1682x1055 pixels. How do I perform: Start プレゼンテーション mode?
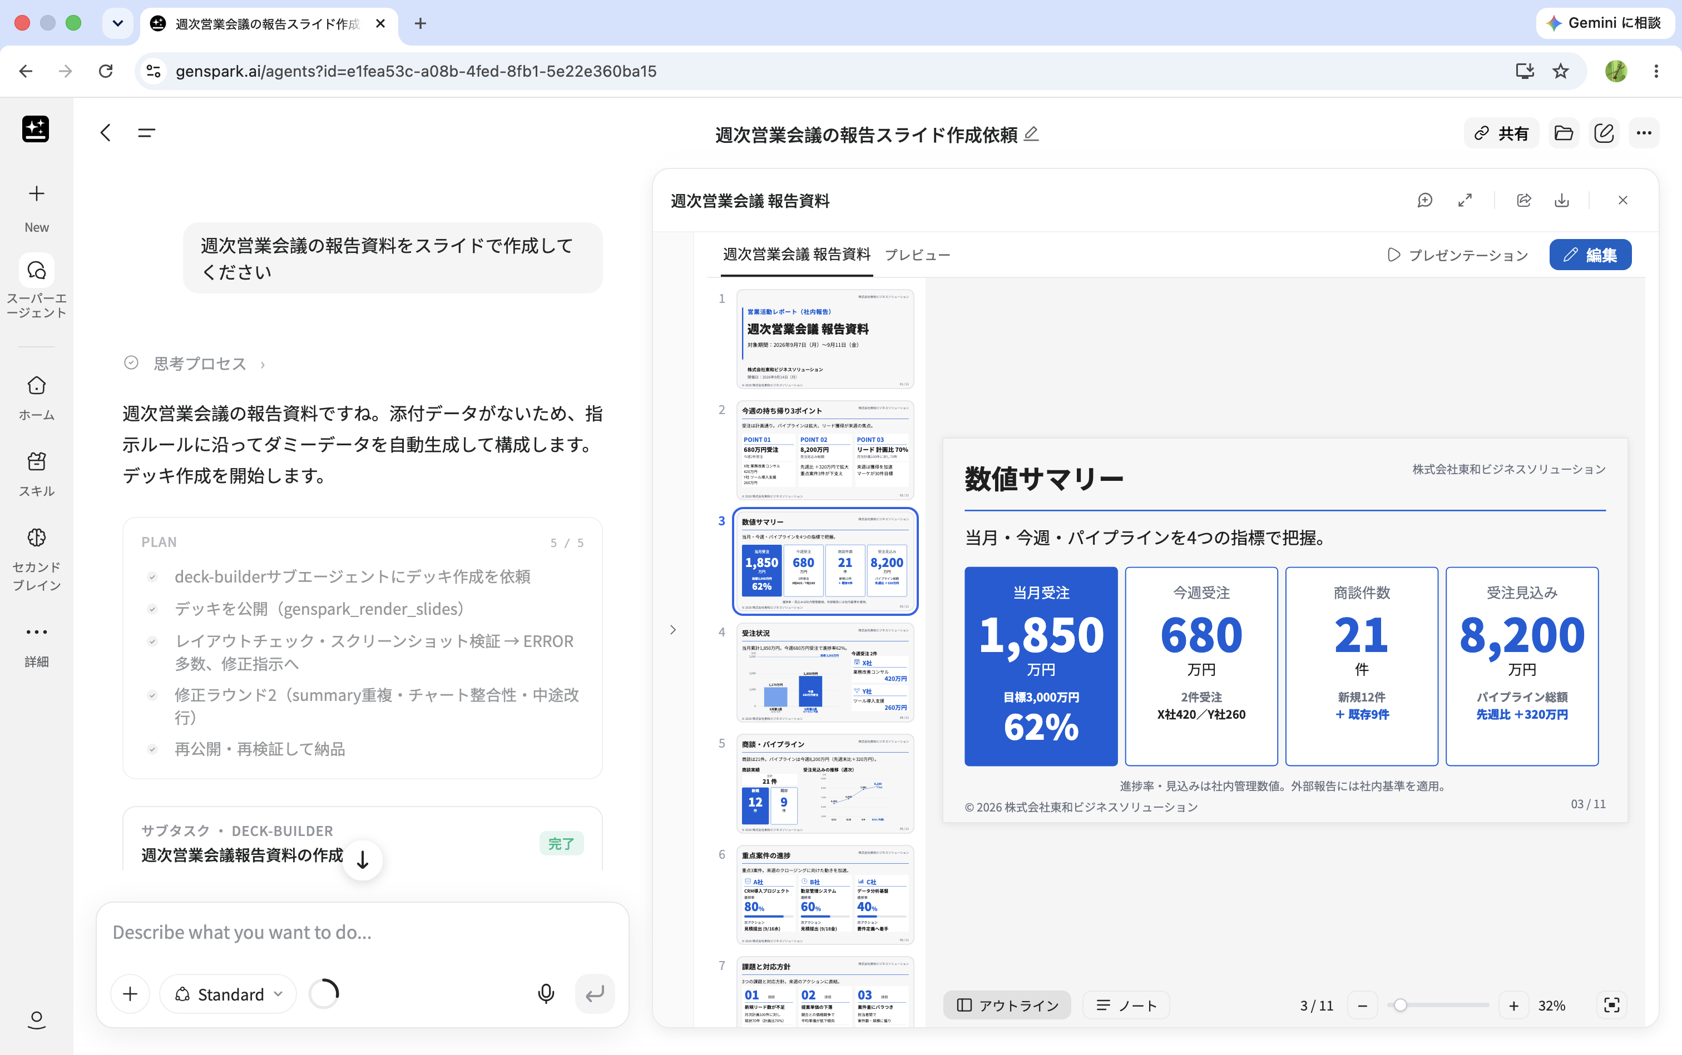[x=1457, y=255]
